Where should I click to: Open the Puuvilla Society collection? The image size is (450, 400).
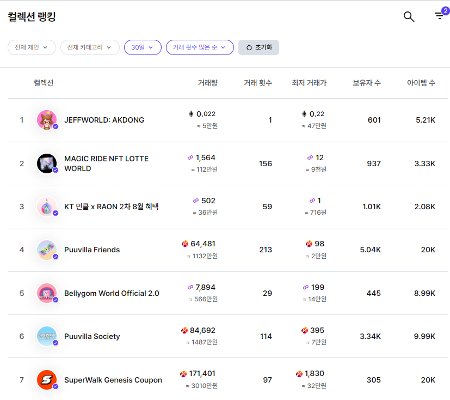pyautogui.click(x=92, y=336)
